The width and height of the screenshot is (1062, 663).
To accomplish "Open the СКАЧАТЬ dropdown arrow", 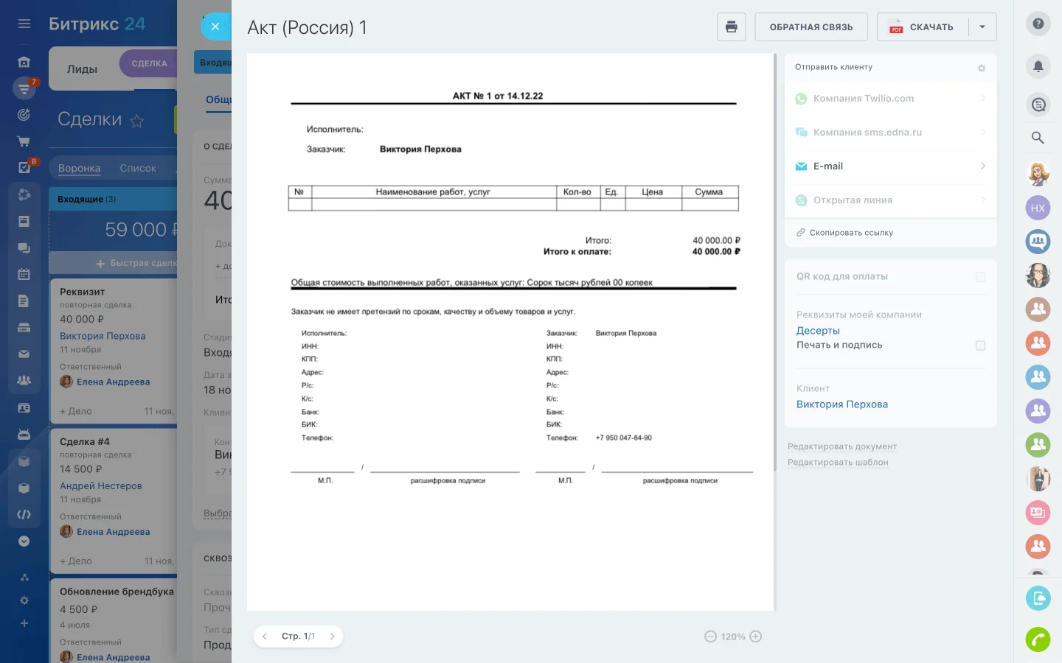I will 982,27.
